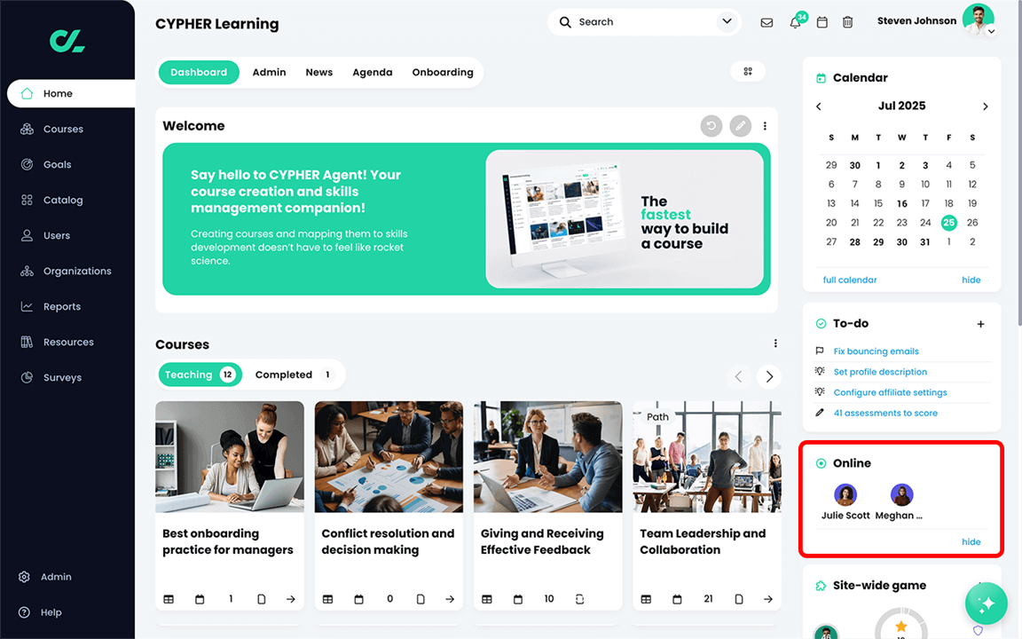Click the CYPHER Agent welcome banner

tap(466, 219)
